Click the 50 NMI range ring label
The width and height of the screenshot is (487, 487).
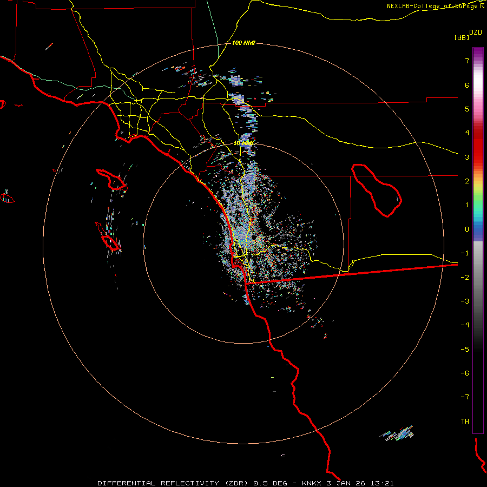[x=243, y=143]
